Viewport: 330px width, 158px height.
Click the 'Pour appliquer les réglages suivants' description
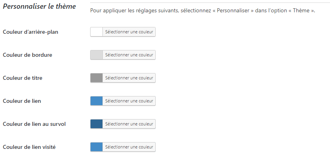[203, 10]
